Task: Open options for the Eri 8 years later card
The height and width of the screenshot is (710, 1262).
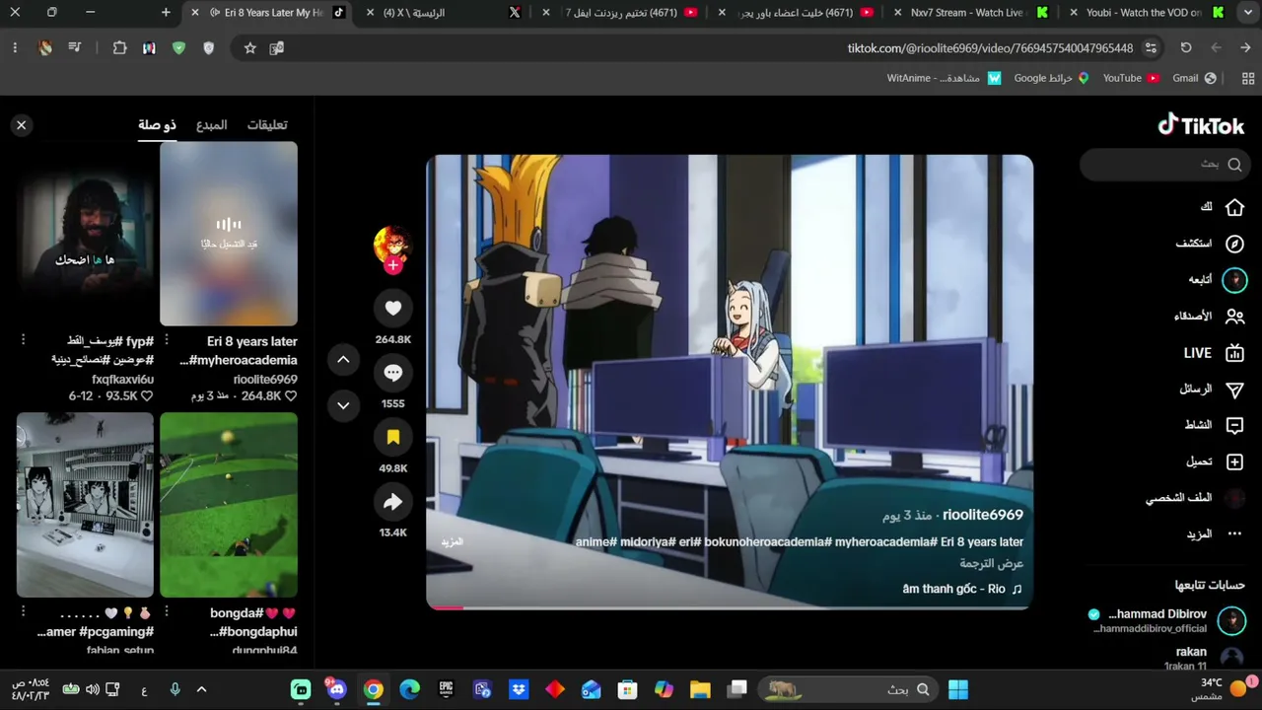Action: pos(167,340)
